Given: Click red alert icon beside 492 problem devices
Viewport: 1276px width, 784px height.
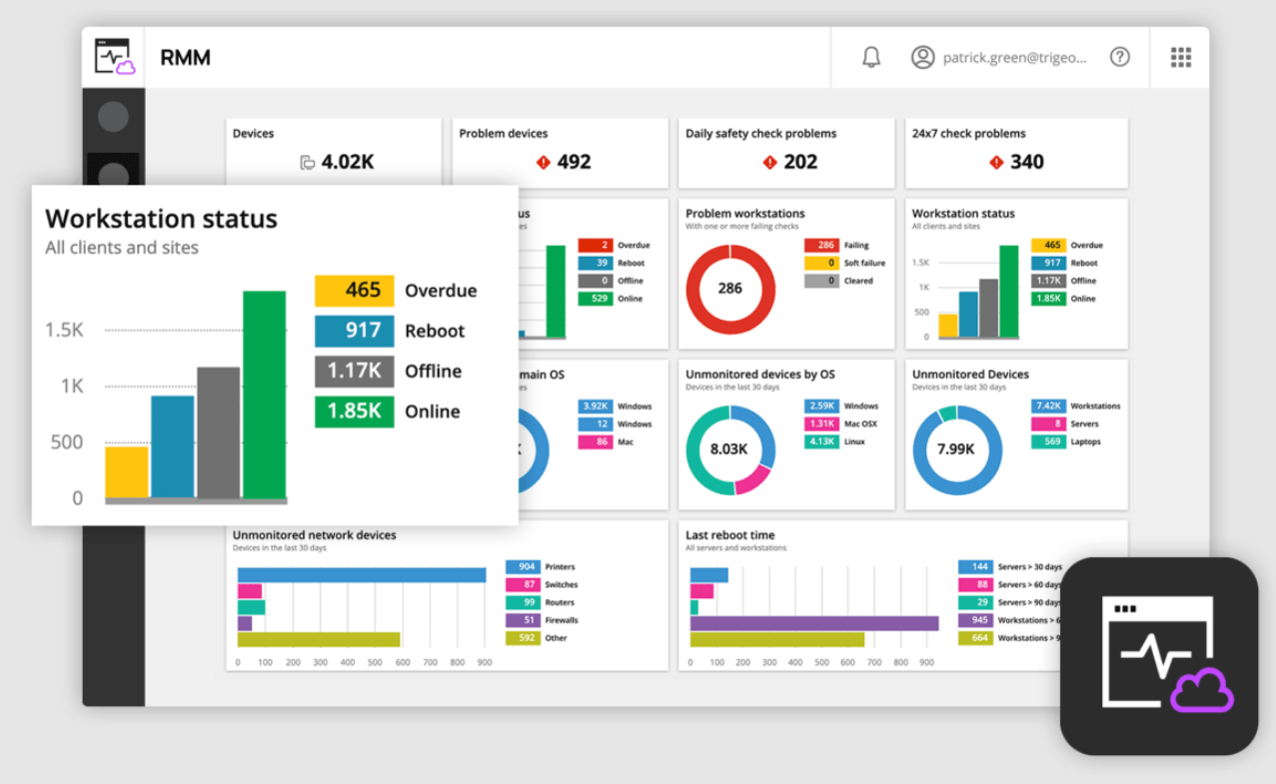Looking at the screenshot, I should 543,162.
